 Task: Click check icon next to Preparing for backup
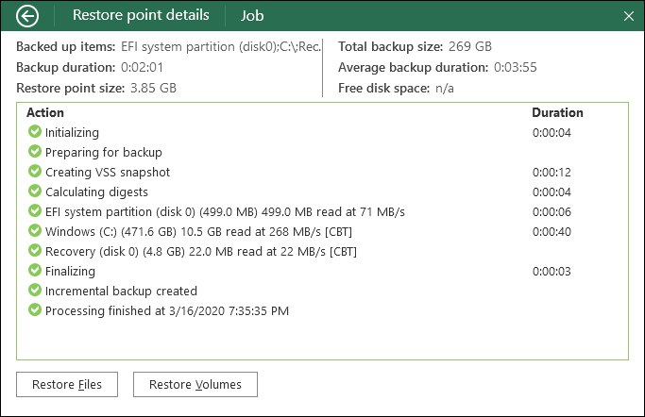click(x=35, y=152)
